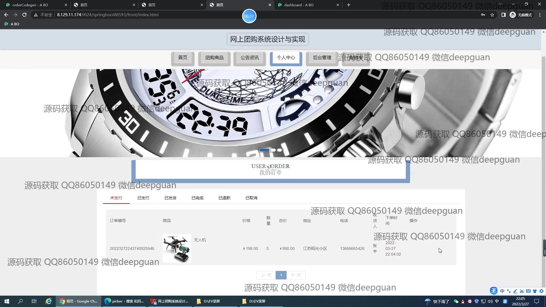546x307 pixels.
Task: Click the saved passwords key icon
Action: [483, 15]
